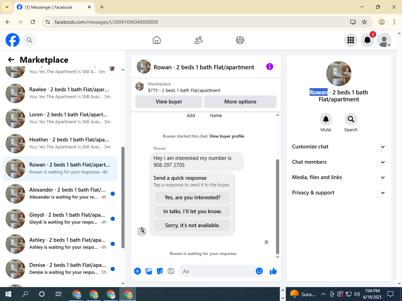Screen dimensions: 402x301
Task: Go to the Home feed icon
Action: point(157,40)
